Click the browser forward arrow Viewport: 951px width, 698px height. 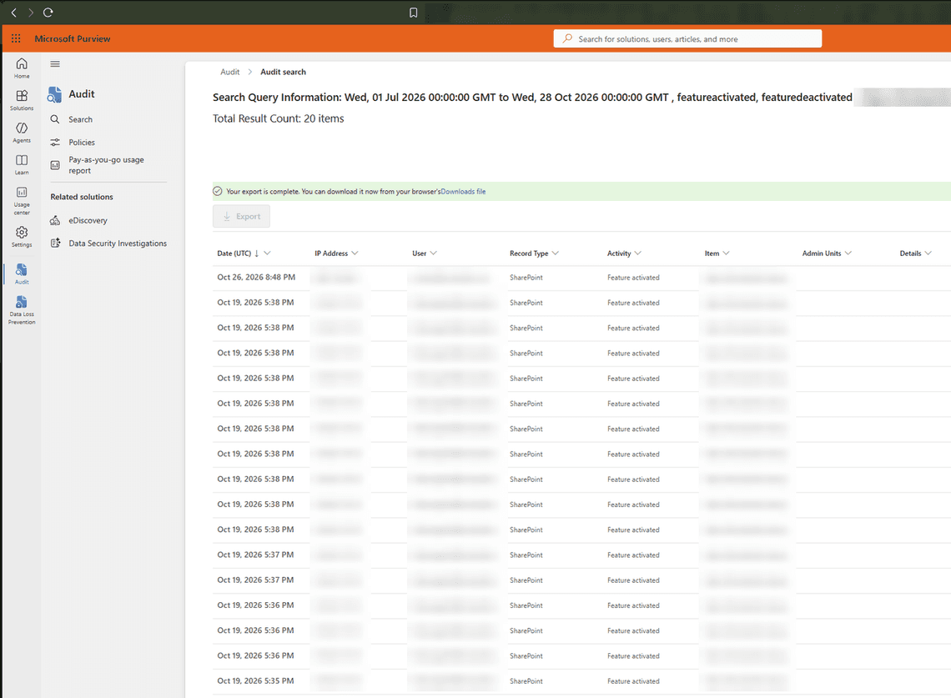point(30,13)
